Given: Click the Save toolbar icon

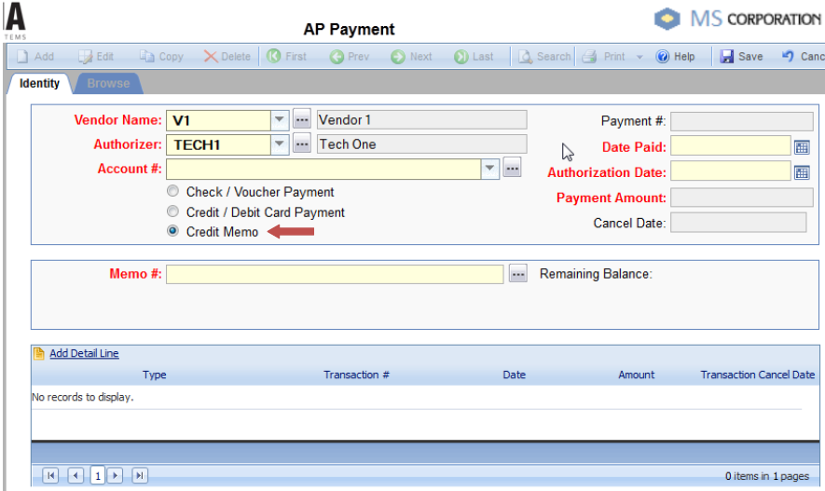Looking at the screenshot, I should click(727, 57).
